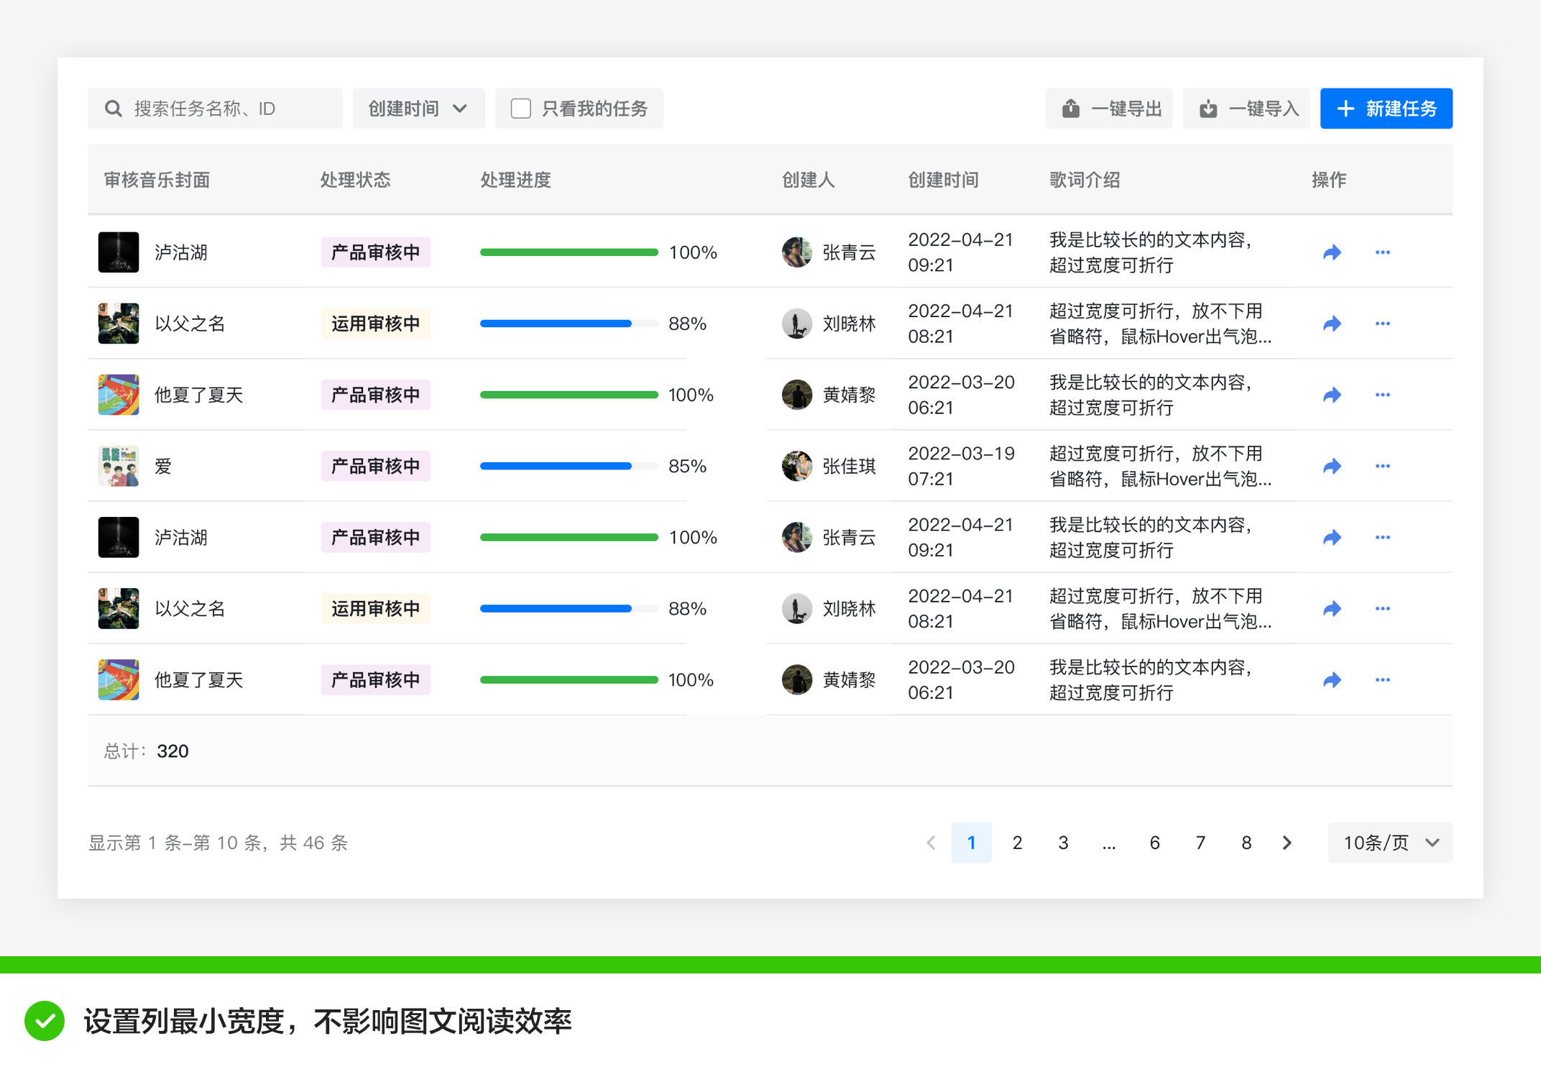Click the 爱 album cover thumbnail
1541x1077 pixels.
(119, 466)
